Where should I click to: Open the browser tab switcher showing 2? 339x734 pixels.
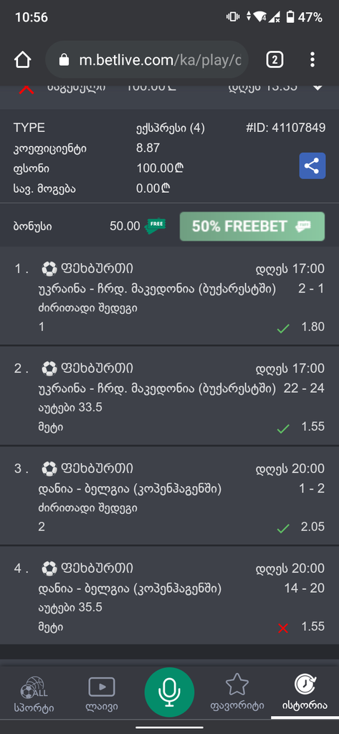(274, 60)
